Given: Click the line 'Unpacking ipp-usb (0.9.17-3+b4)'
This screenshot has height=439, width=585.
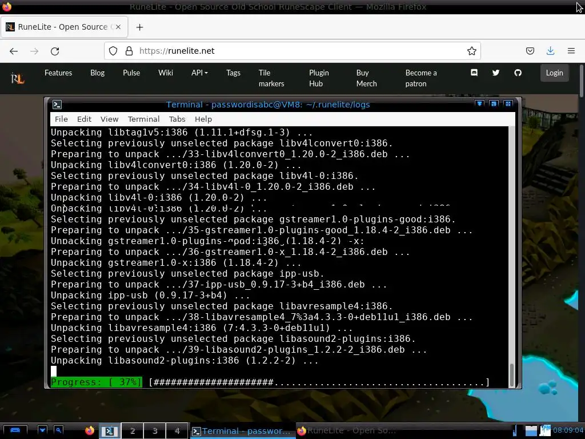Looking at the screenshot, I should [x=150, y=296].
